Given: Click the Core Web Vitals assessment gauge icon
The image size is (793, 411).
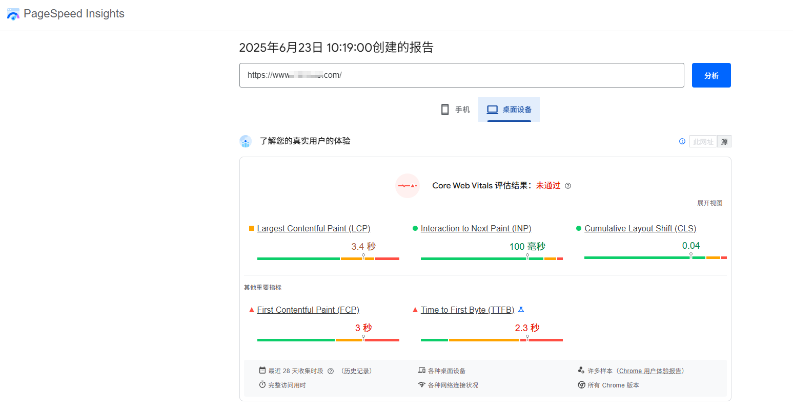Looking at the screenshot, I should coord(408,186).
